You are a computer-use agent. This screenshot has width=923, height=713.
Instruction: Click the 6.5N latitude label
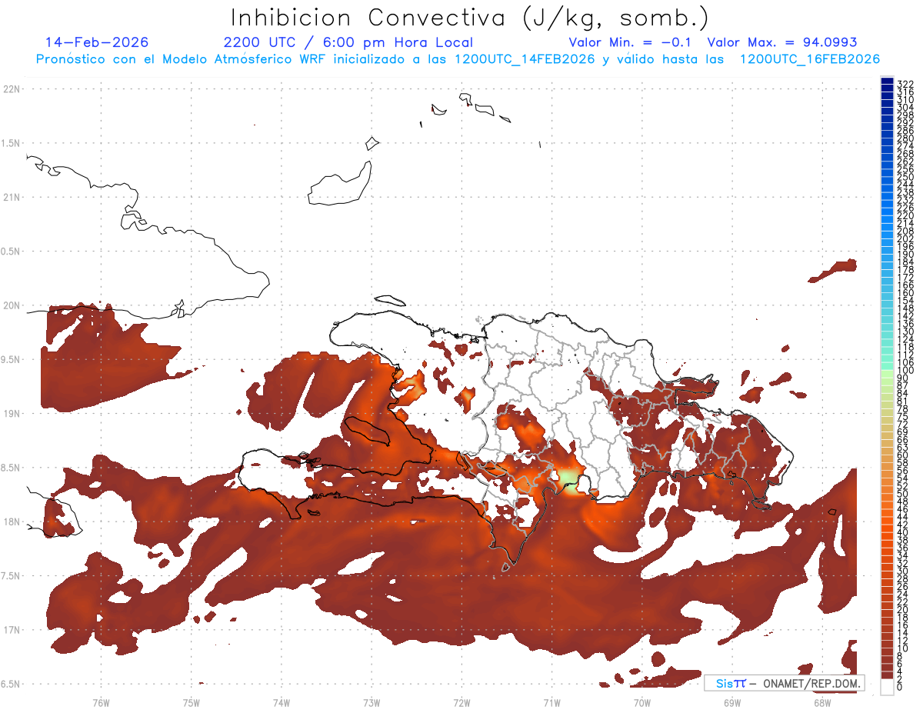click(11, 685)
